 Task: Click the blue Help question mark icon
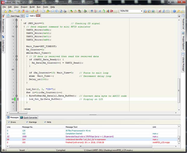pyautogui.click(x=174, y=11)
